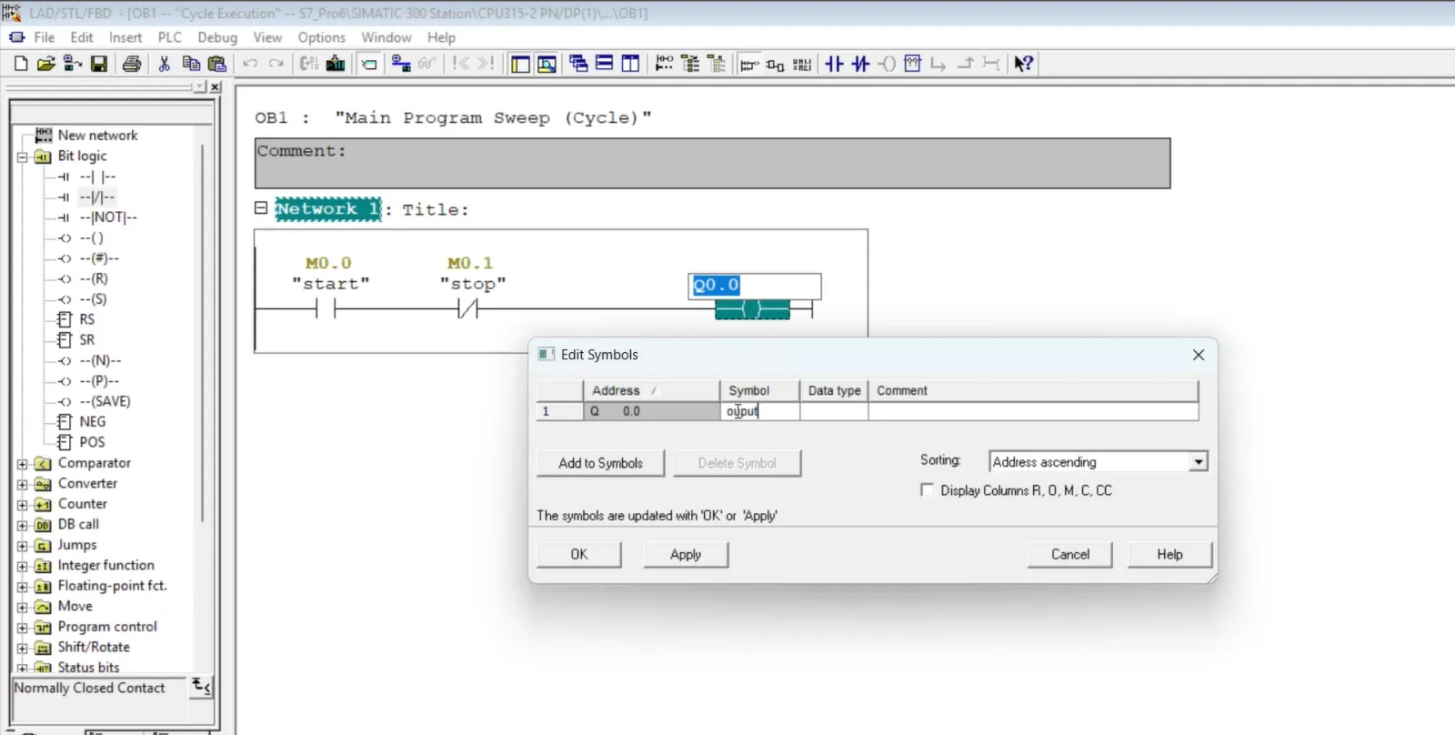Select the --(S) set coil item
Screen dimensions: 1455x735
[x=93, y=298]
